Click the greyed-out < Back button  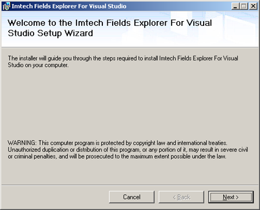181,197
